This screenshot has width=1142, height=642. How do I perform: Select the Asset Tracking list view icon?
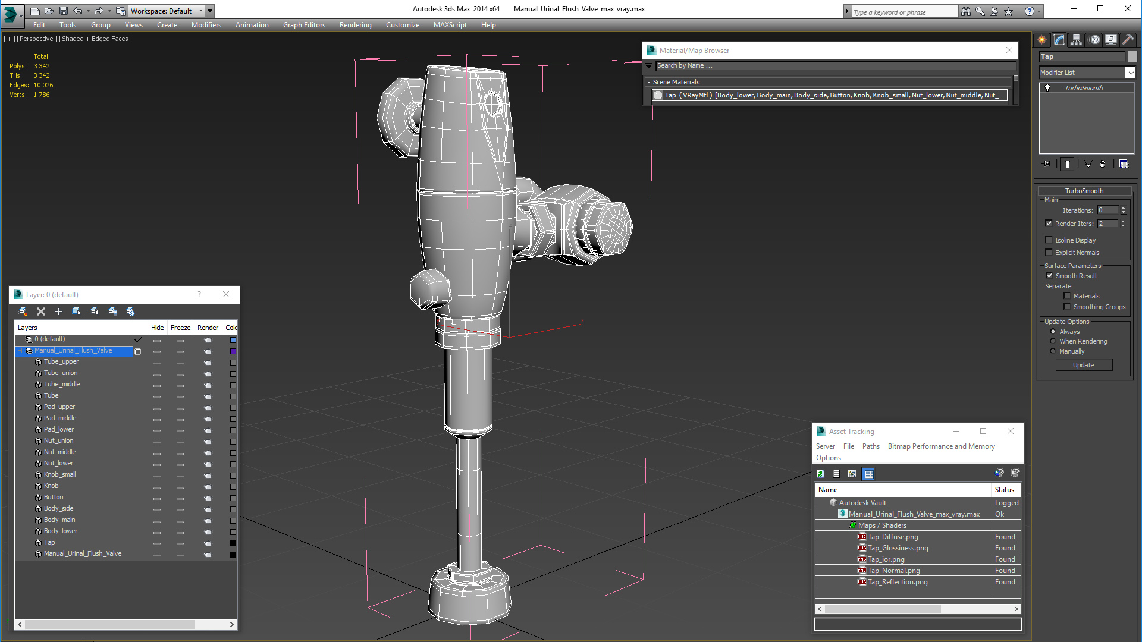point(835,473)
